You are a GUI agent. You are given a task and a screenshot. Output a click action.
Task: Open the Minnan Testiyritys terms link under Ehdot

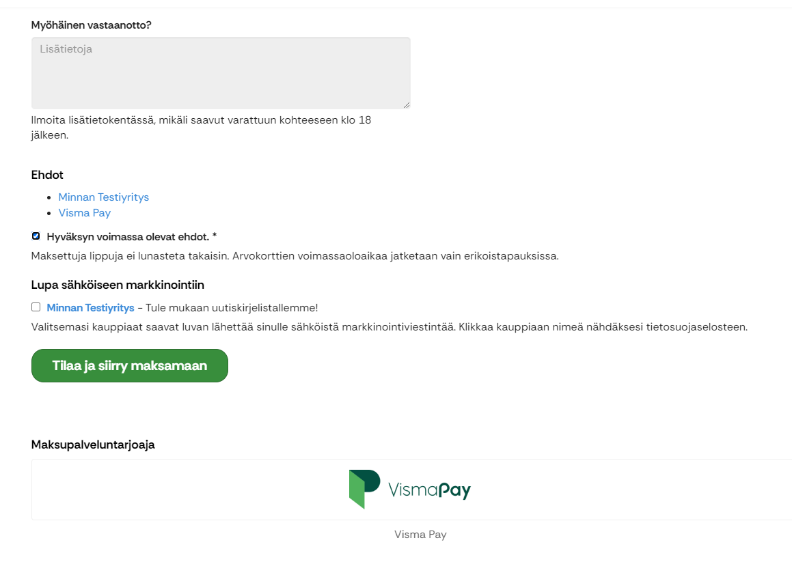coord(104,197)
